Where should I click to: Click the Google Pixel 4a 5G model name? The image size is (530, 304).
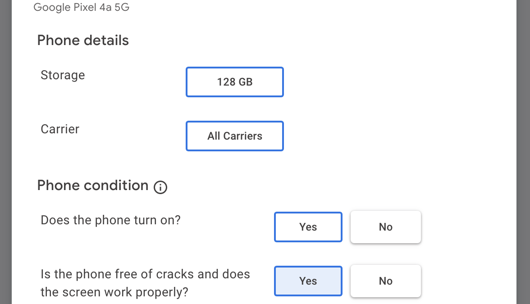coord(81,7)
